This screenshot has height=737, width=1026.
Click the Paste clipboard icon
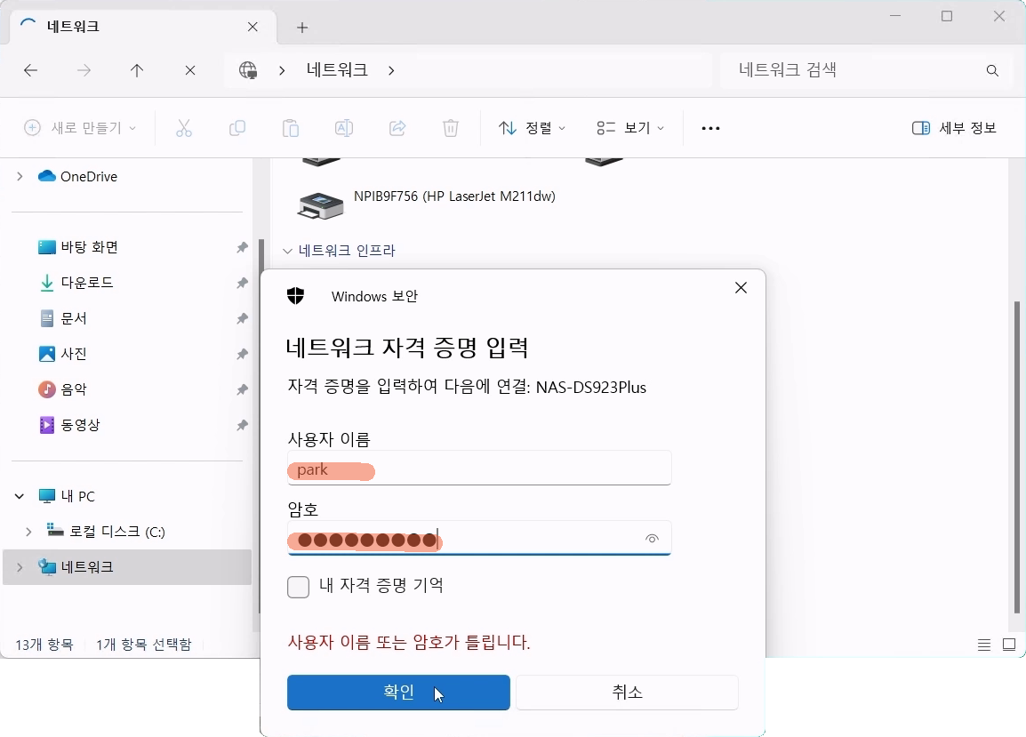click(291, 128)
